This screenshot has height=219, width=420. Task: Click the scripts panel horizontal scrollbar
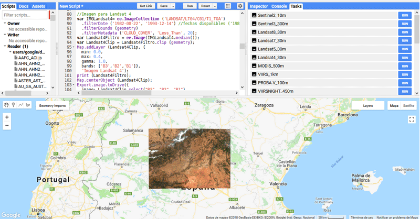pos(18,93)
